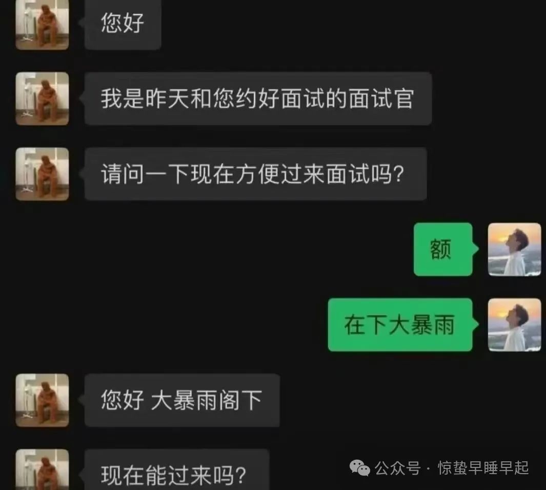Click the 公众号 label in watermark
Viewport: 546px width, 490px height.
398,468
